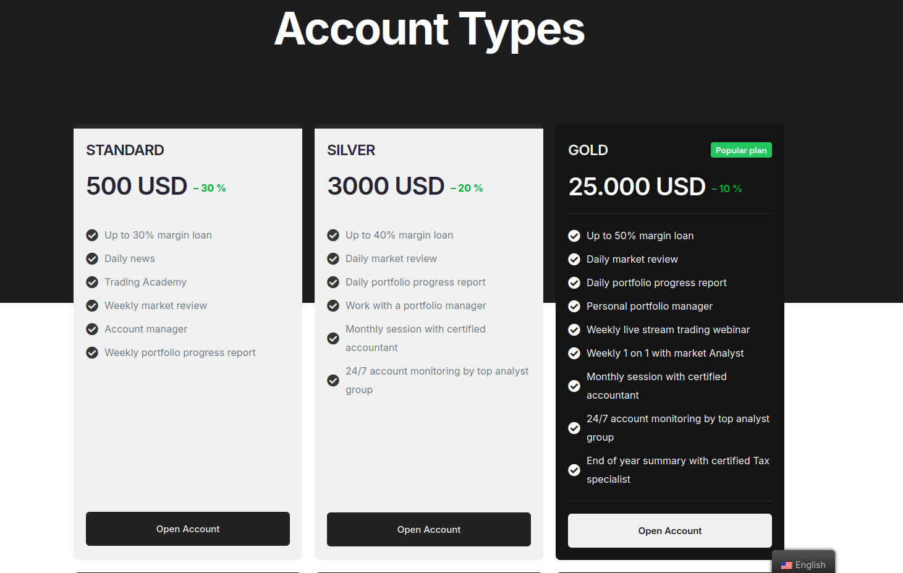This screenshot has width=903, height=573.
Task: Click checkmark icon beside 'Work with a portfolio manager'
Action: tap(333, 306)
